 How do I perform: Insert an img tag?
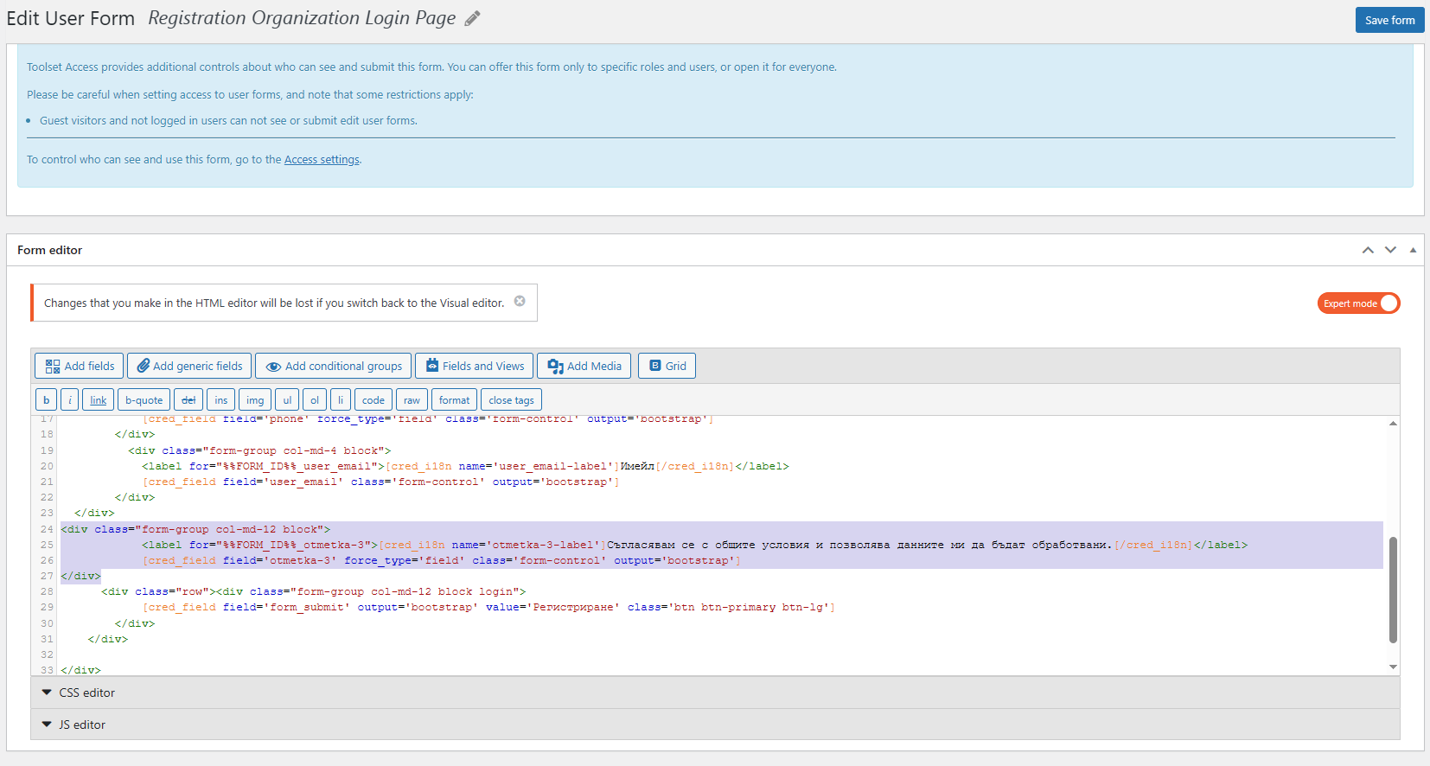pos(255,399)
